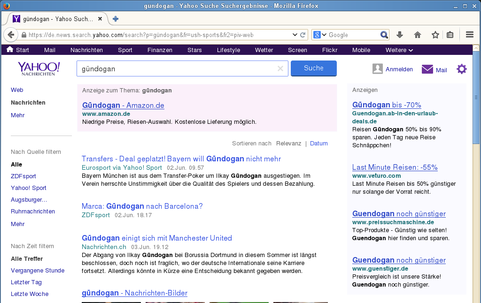Viewport: 481px width, 303px height.
Task: Open the Screen section
Action: pos(297,50)
